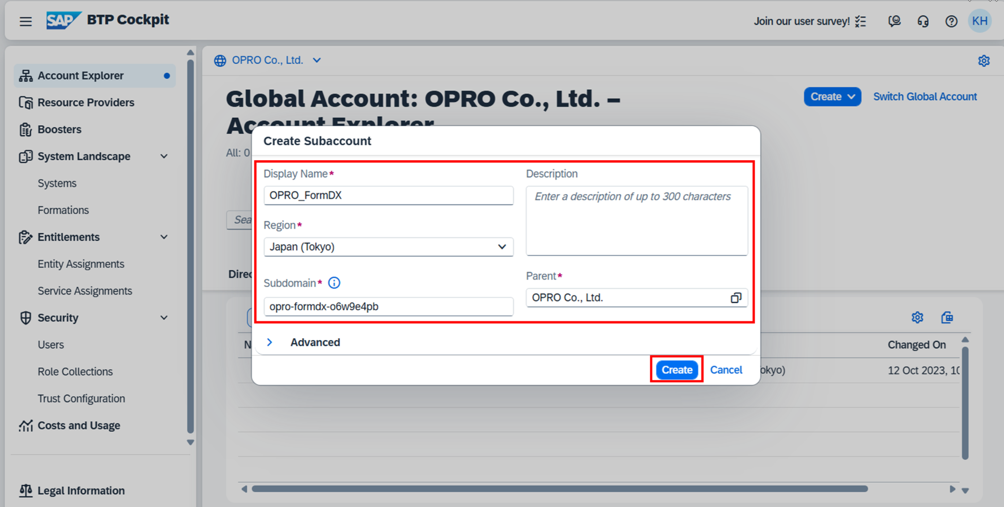Collapse the Security menu group

point(164,318)
